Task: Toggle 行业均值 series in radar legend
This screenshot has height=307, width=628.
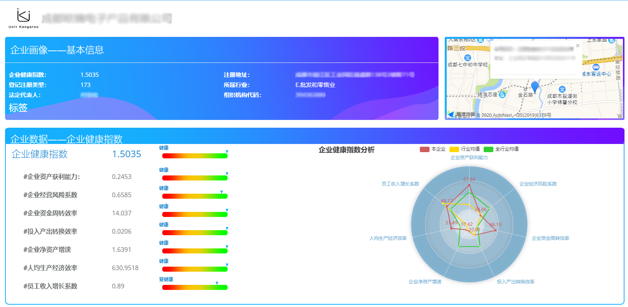Action: tap(465, 149)
